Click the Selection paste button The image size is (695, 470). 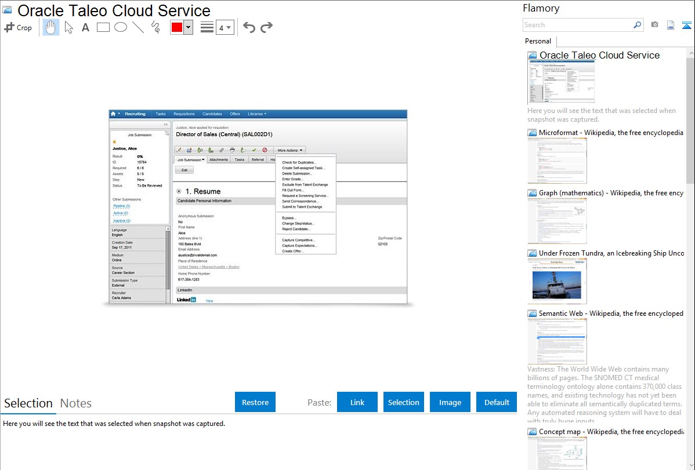(x=403, y=402)
